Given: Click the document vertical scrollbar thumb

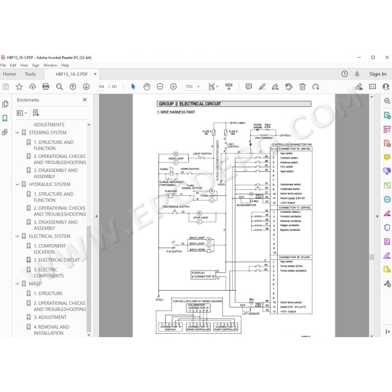Looking at the screenshot, I should point(372,257).
